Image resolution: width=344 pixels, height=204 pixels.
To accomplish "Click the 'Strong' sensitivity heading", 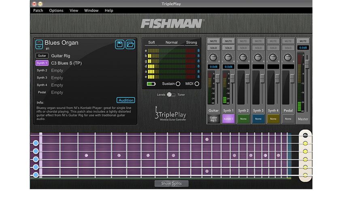I will (x=191, y=42).
